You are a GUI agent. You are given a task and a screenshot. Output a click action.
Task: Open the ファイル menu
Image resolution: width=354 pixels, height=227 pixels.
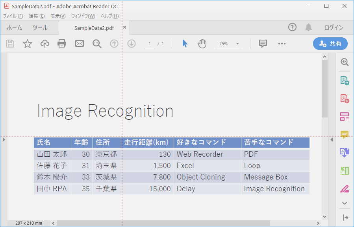click(x=13, y=16)
